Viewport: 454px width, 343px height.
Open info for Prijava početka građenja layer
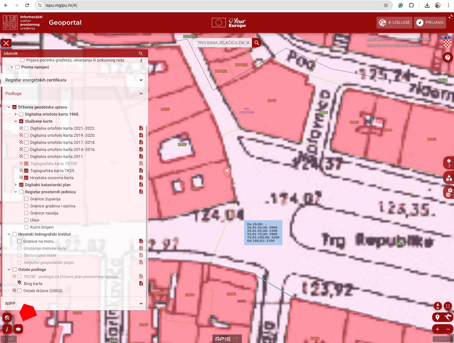point(141,60)
